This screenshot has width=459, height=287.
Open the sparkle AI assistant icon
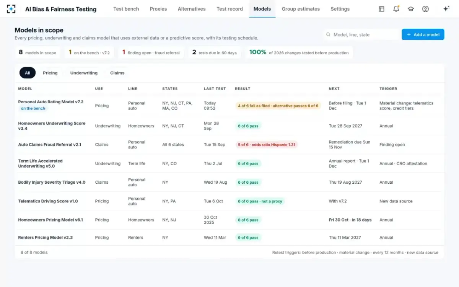(446, 9)
